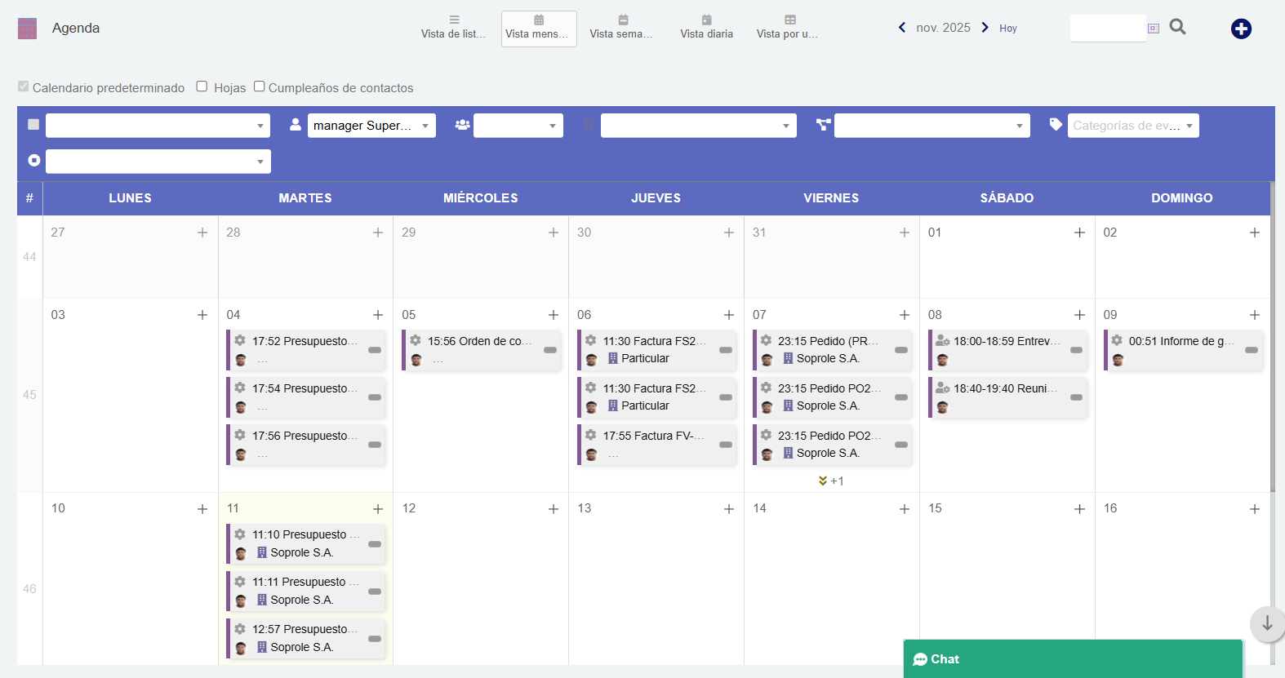Toggle Calendario predeterminado checkbox
1285x678 pixels.
click(x=24, y=86)
